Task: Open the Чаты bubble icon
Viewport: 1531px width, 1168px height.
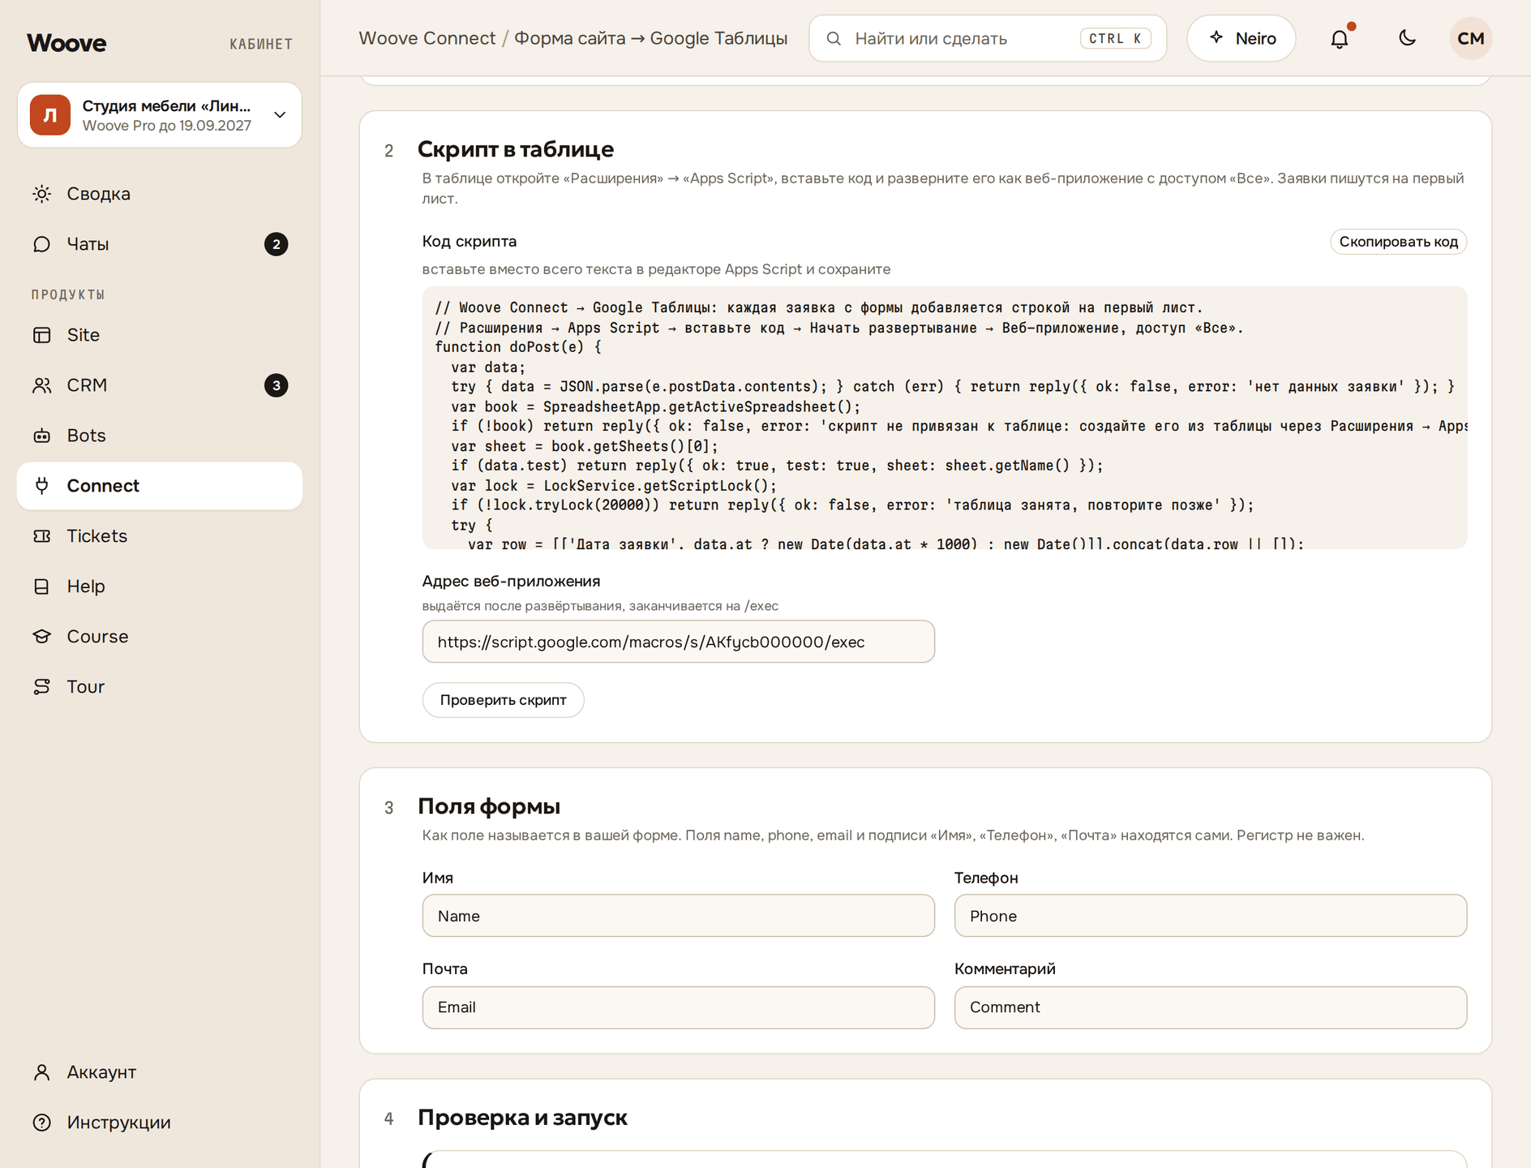Action: point(42,244)
